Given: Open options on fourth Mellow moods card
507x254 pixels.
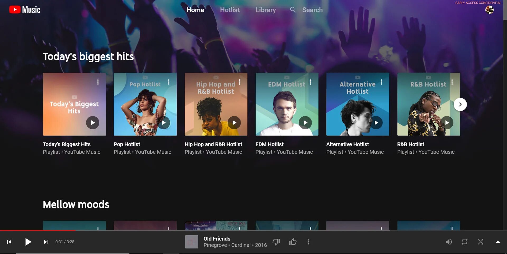Looking at the screenshot, I should pos(311,228).
